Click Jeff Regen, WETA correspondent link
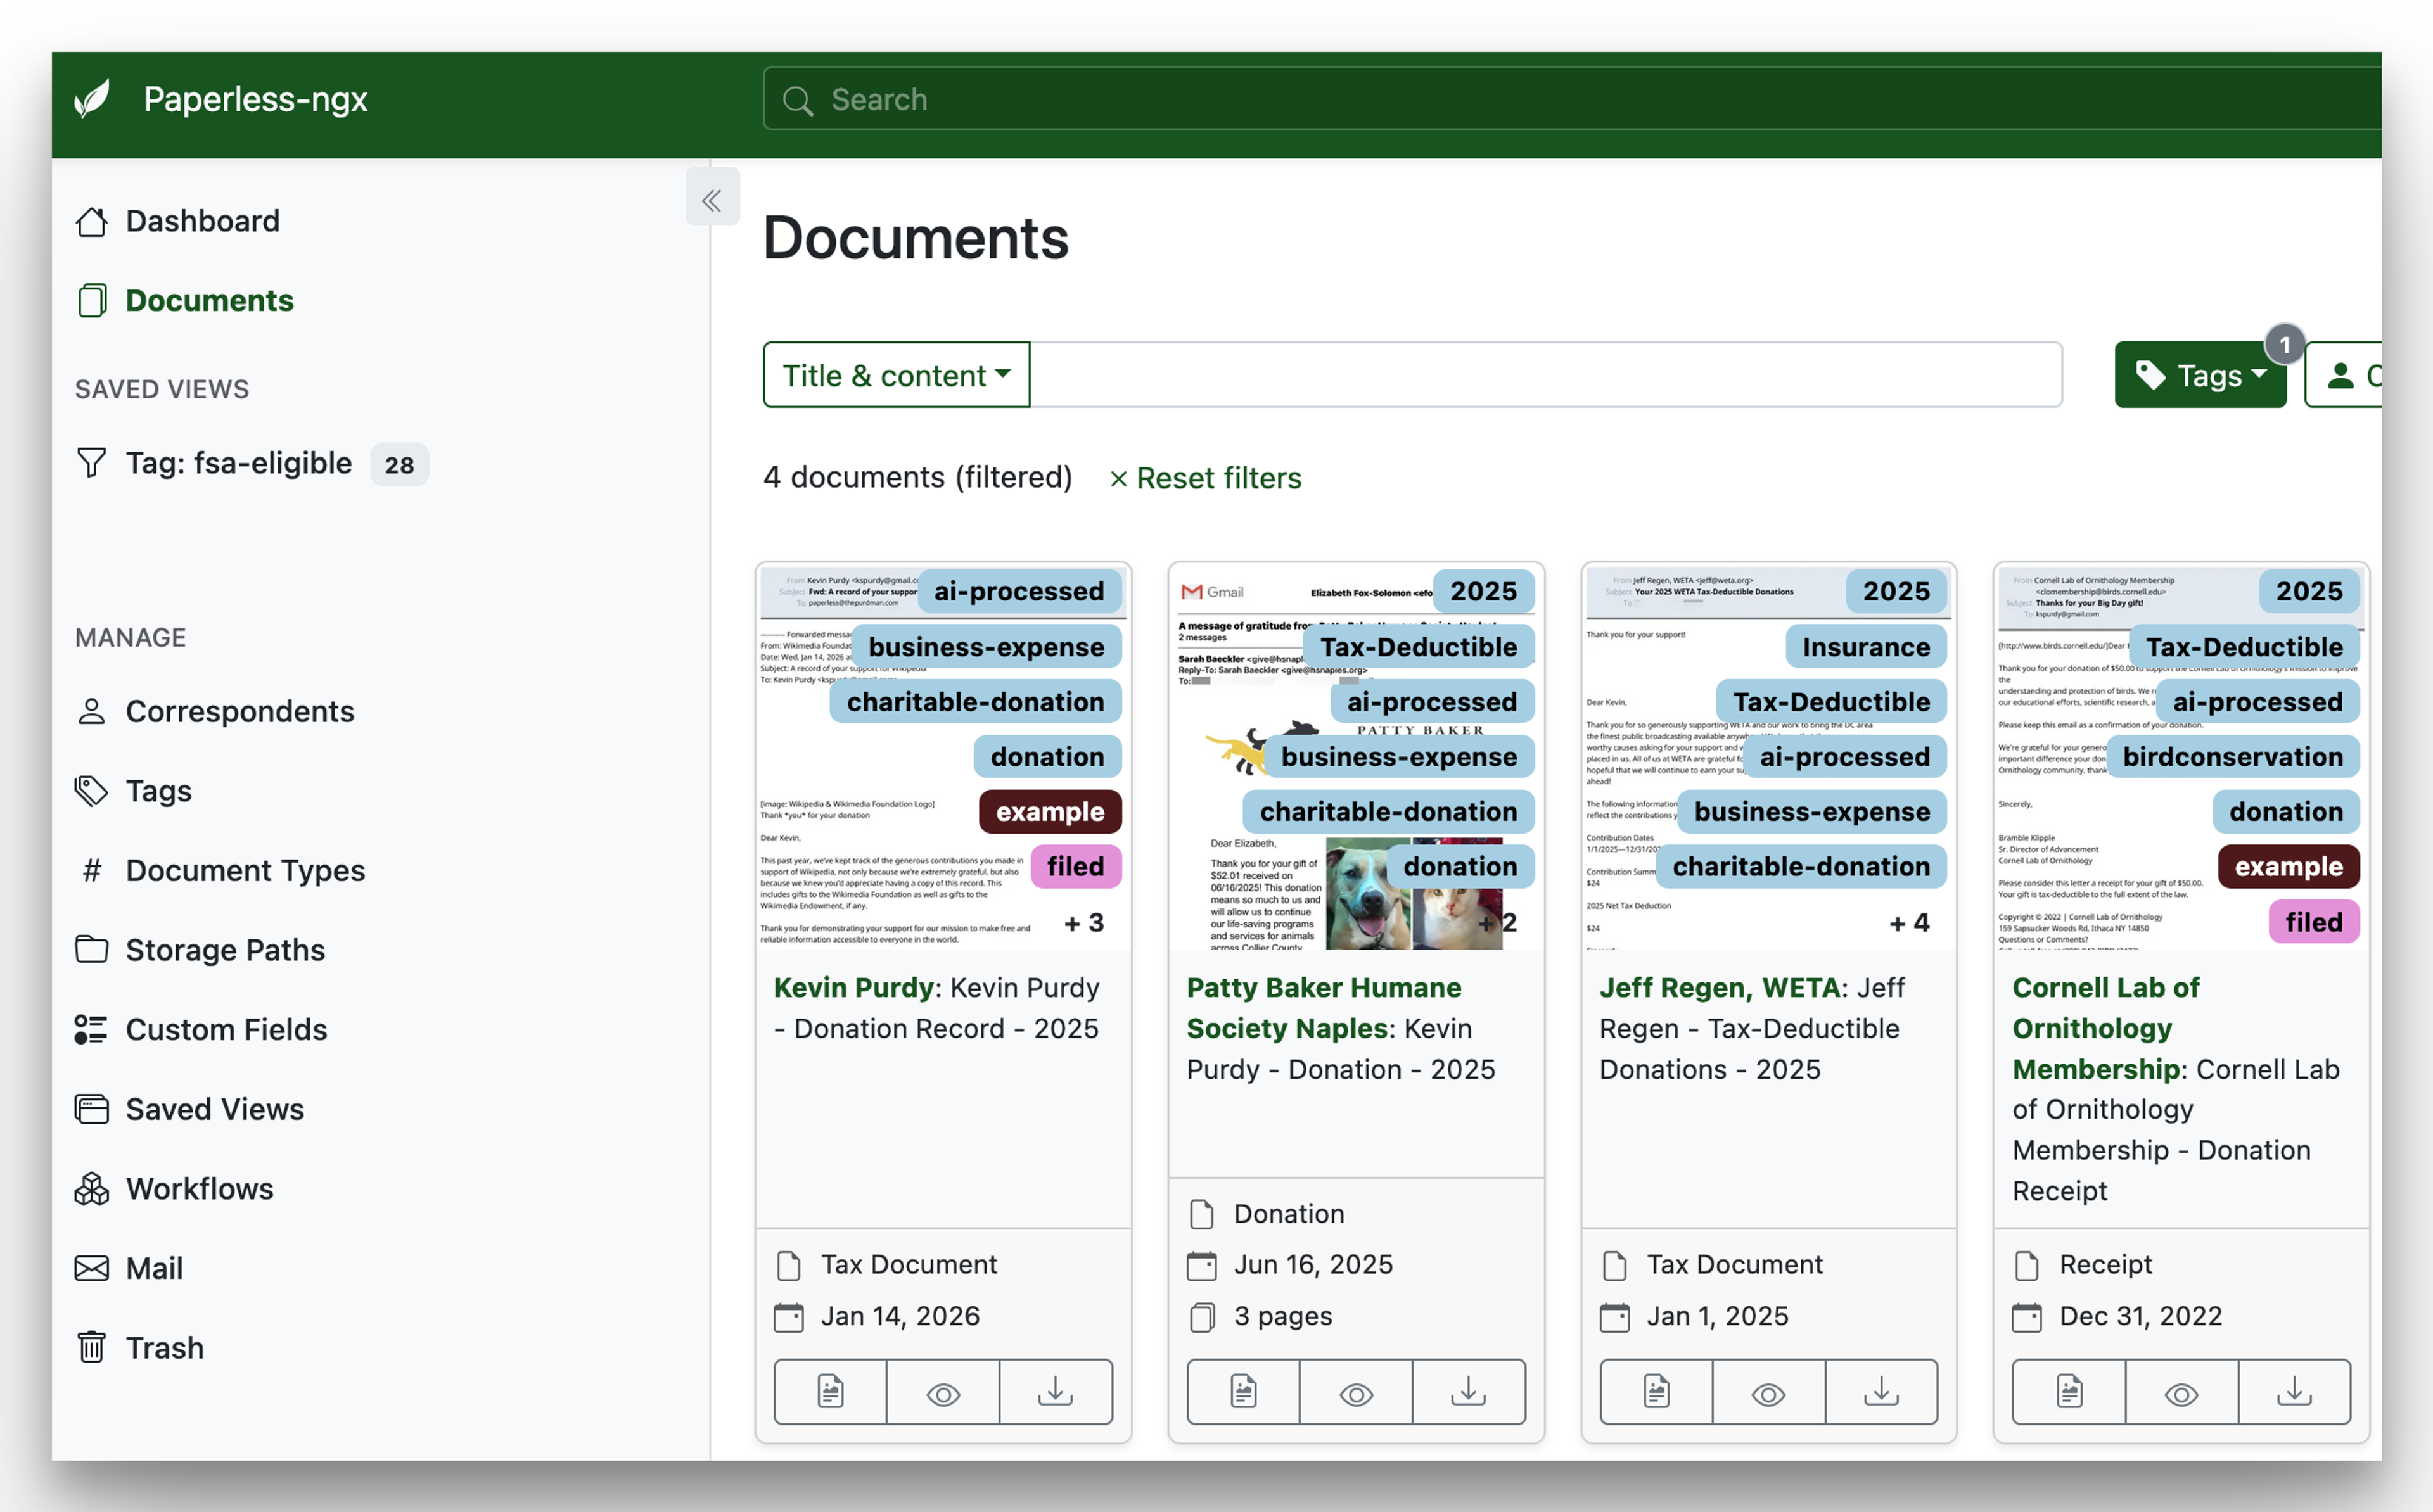Viewport: 2433px width, 1512px height. (1720, 988)
